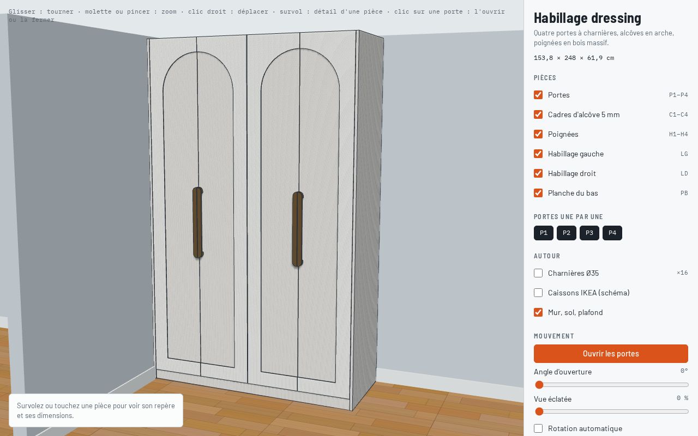Show Caissons IKEA (schéma)
The width and height of the screenshot is (698, 436).
point(538,293)
